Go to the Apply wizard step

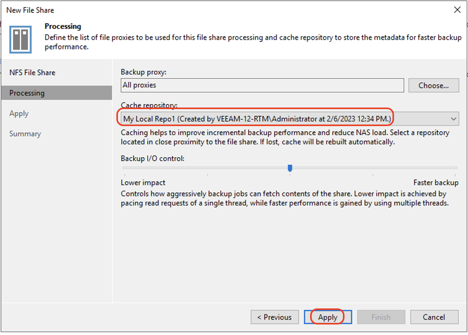point(19,113)
